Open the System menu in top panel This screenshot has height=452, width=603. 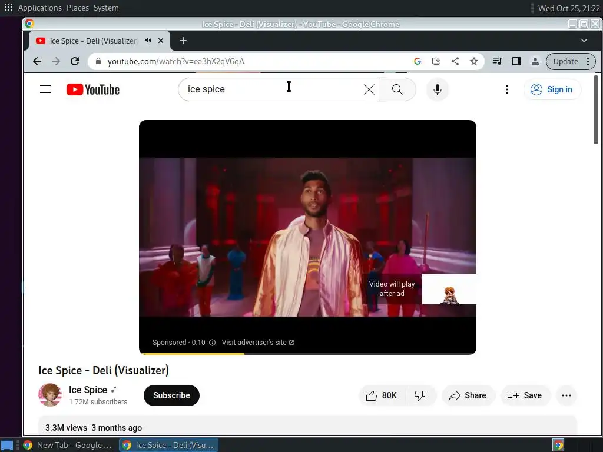[106, 8]
